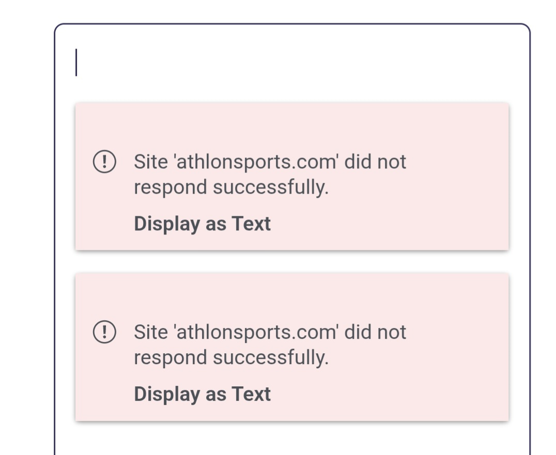Click the word 'successfully.' in the lower card

coord(271,357)
